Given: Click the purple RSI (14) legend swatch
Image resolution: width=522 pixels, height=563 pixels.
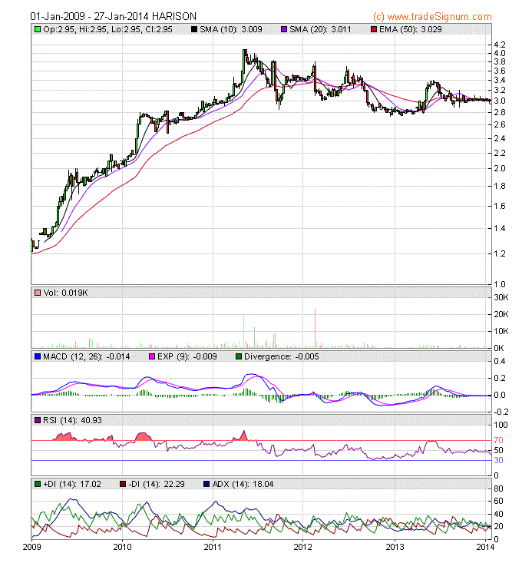Looking at the screenshot, I should click(x=38, y=420).
